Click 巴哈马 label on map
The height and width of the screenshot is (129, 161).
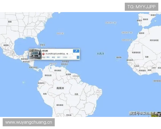pyautogui.click(x=42, y=45)
